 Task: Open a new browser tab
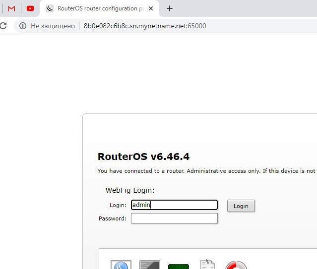(x=170, y=8)
